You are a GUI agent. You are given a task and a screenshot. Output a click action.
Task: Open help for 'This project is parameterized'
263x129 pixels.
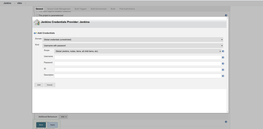[x=226, y=15]
